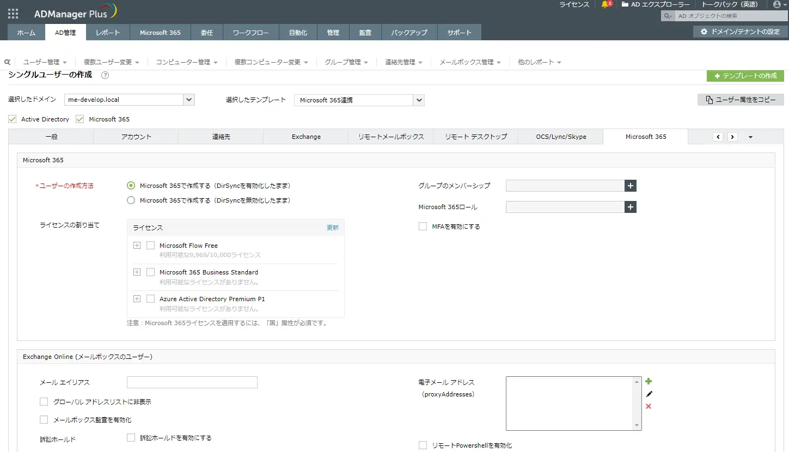This screenshot has width=789, height=452.
Task: Open the レポート tab
Action: (x=108, y=33)
